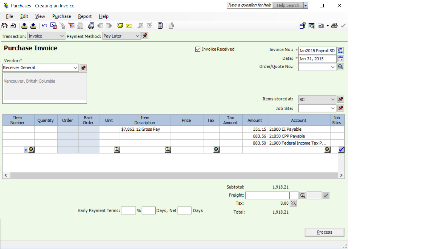Expand the Vendor dropdown list
The height and width of the screenshot is (249, 430).
(76, 68)
